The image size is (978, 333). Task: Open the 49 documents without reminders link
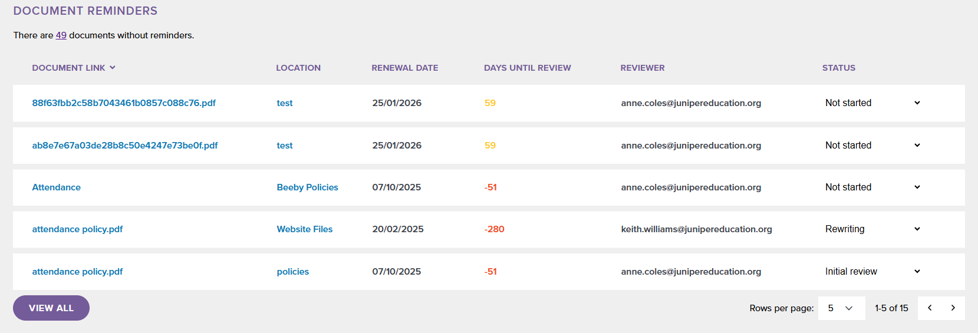point(61,35)
